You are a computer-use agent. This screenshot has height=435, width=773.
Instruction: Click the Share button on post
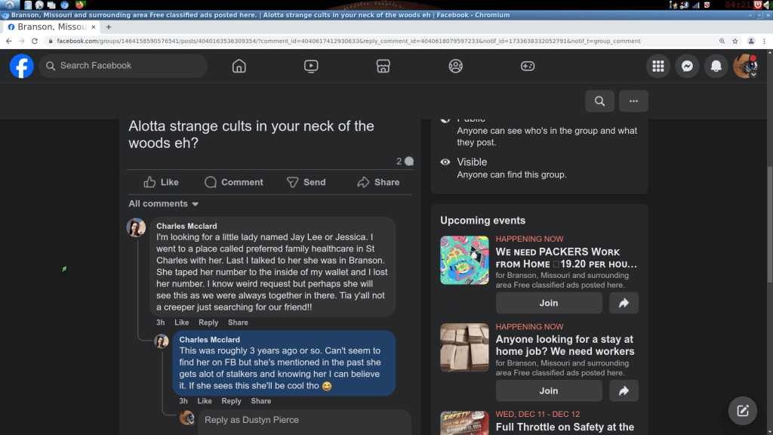pyautogui.click(x=378, y=182)
